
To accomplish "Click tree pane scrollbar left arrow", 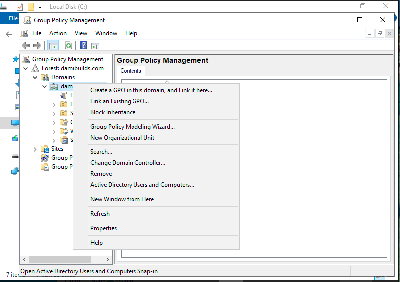I will [x=24, y=259].
